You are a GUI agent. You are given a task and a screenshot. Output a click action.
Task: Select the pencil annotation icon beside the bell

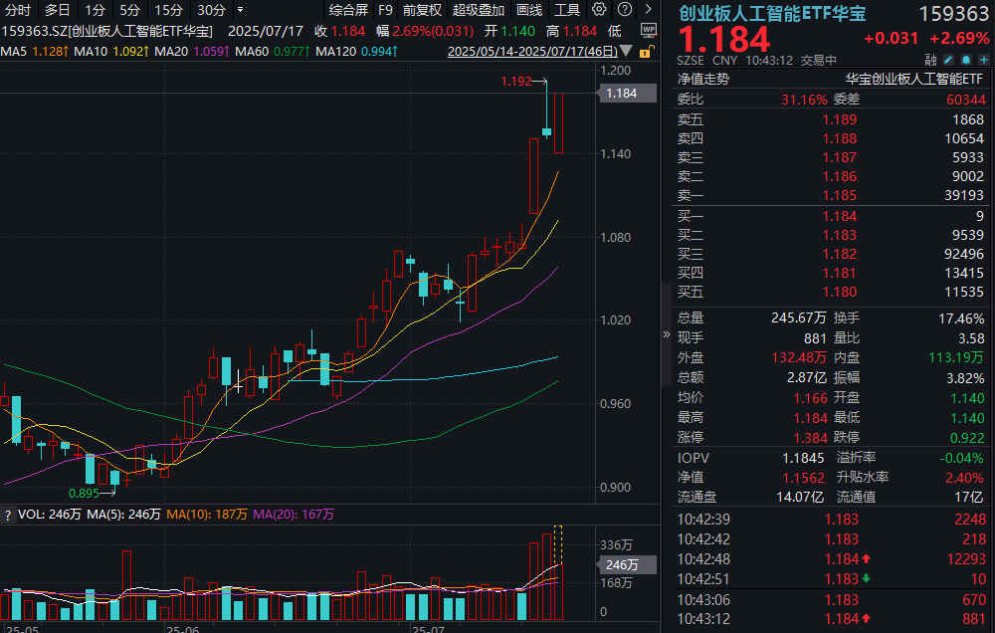point(948,60)
